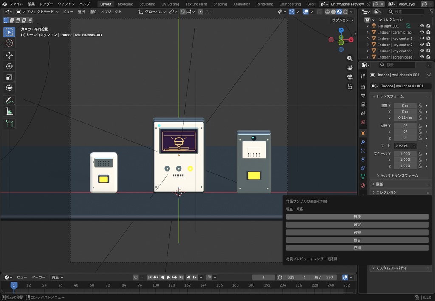Select the Annotate tool
The image size is (435, 301).
[9, 100]
